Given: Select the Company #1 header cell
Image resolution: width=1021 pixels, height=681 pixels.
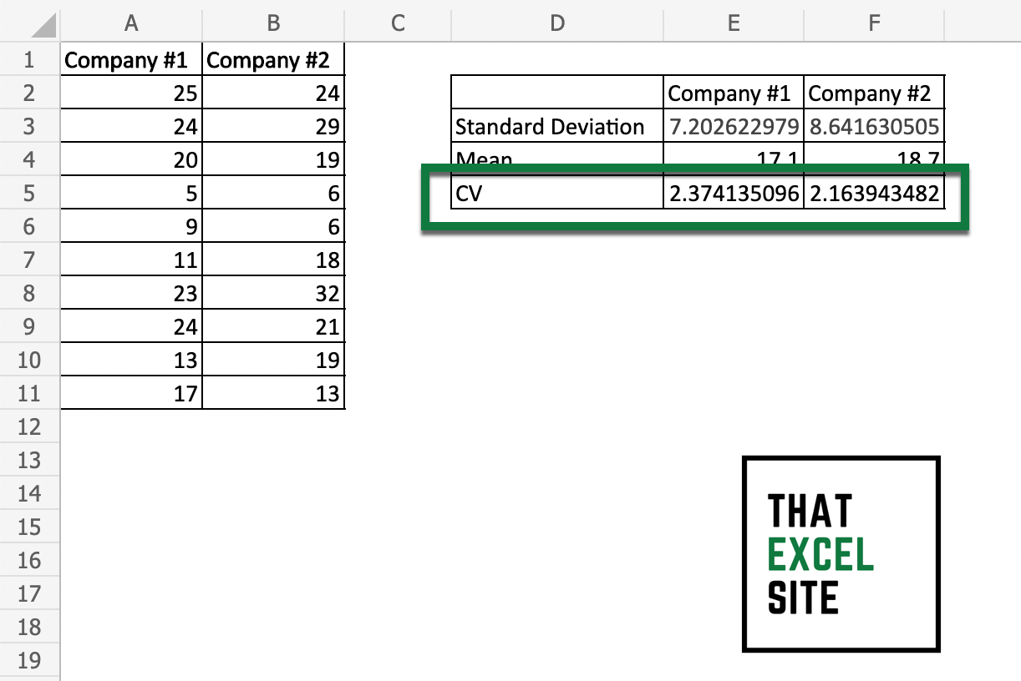Looking at the screenshot, I should (130, 59).
